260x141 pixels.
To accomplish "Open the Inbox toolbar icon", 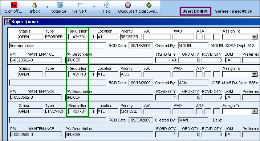I will coord(34,5).
